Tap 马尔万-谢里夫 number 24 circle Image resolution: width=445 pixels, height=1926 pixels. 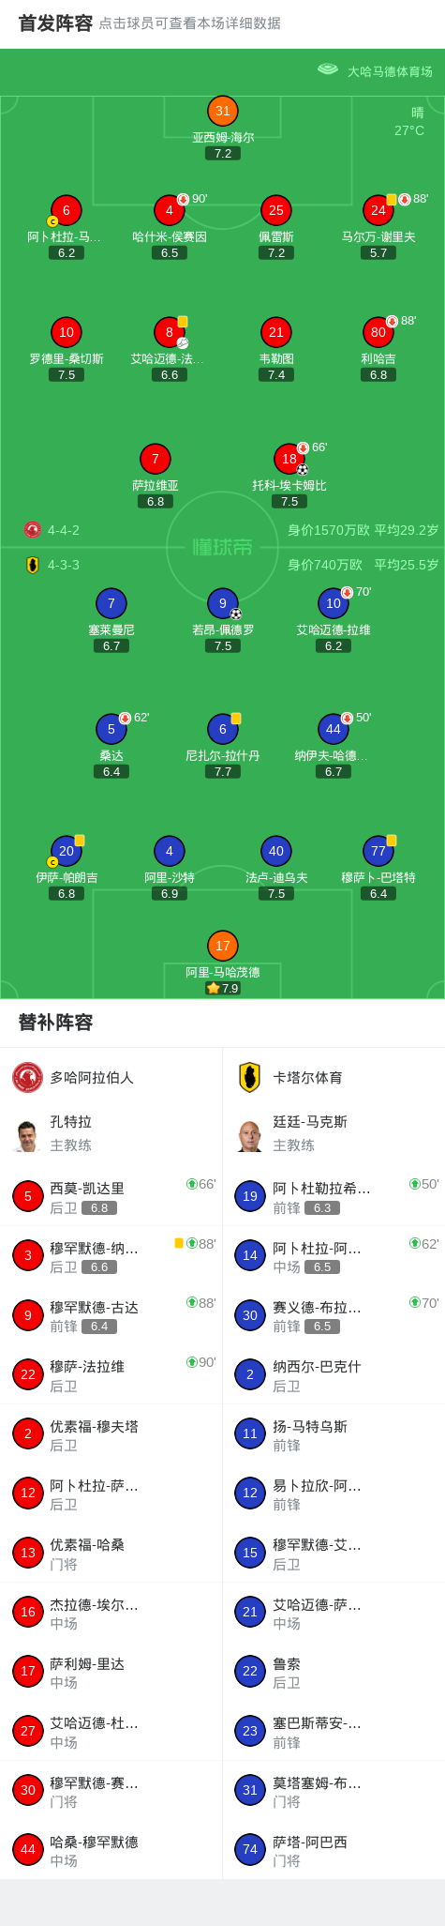(378, 210)
